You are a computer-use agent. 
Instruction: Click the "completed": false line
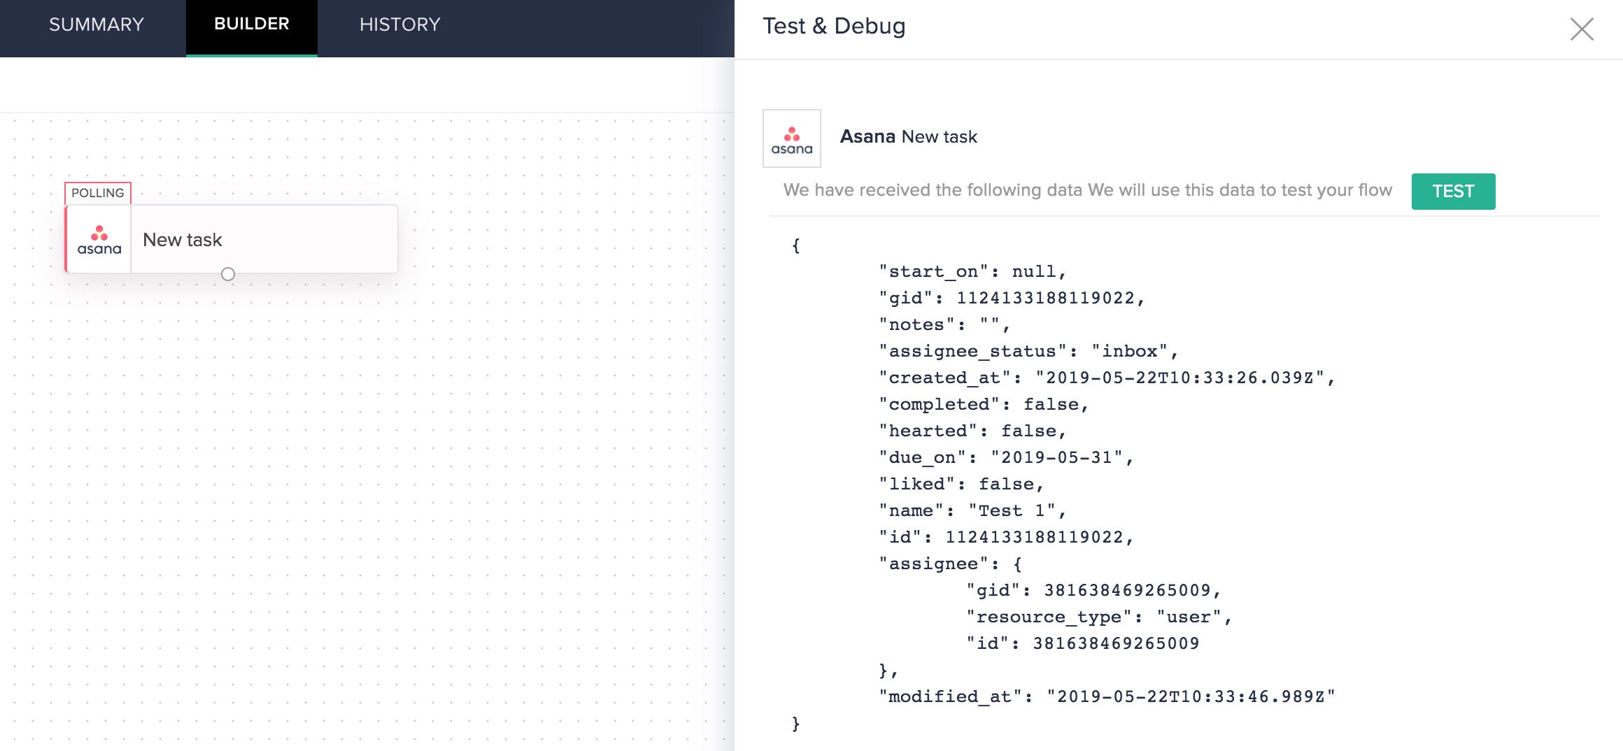(984, 405)
